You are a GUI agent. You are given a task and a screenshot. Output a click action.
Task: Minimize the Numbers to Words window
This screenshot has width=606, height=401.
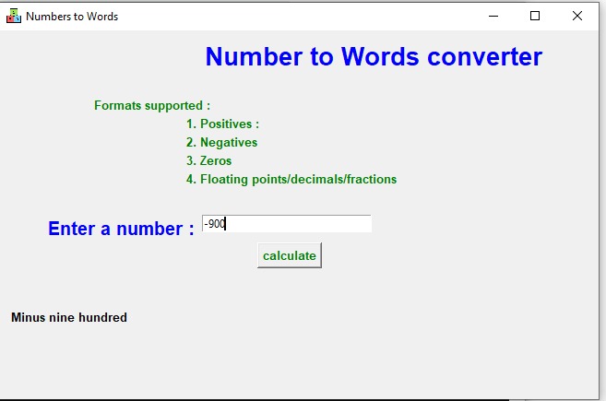[x=493, y=16]
